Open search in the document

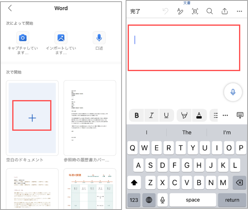[210, 11]
